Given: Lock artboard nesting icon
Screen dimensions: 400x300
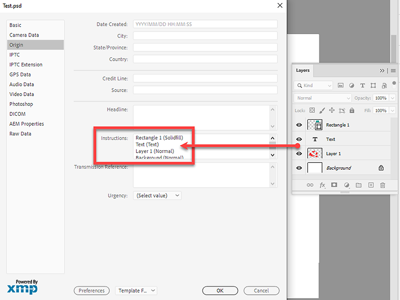Looking at the screenshot, I should pos(342,110).
